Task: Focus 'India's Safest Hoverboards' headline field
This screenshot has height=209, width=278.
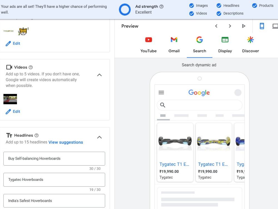Action: 54,201
